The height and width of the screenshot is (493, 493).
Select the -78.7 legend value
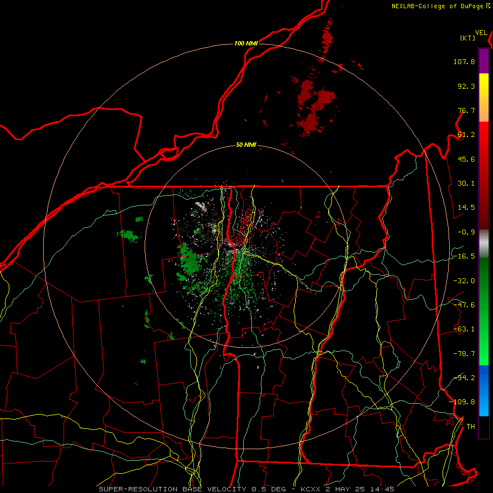click(x=464, y=354)
